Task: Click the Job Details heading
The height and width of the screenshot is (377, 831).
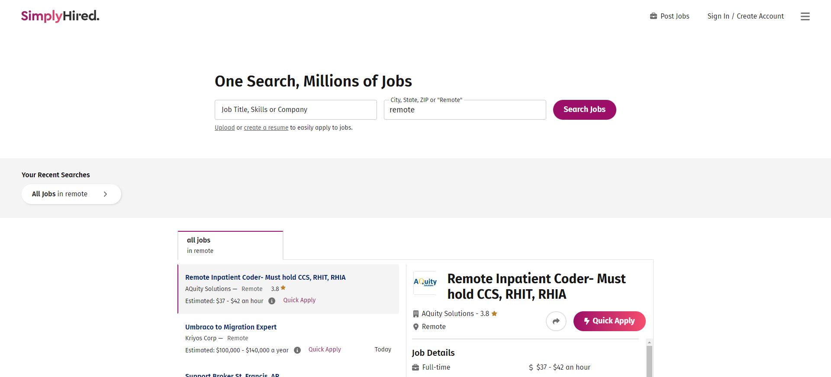Action: (x=433, y=353)
